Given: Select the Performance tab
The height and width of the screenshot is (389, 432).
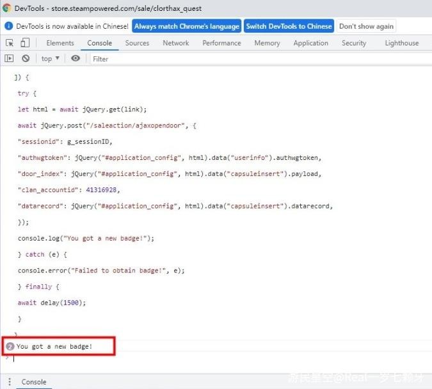Looking at the screenshot, I should pos(221,43).
